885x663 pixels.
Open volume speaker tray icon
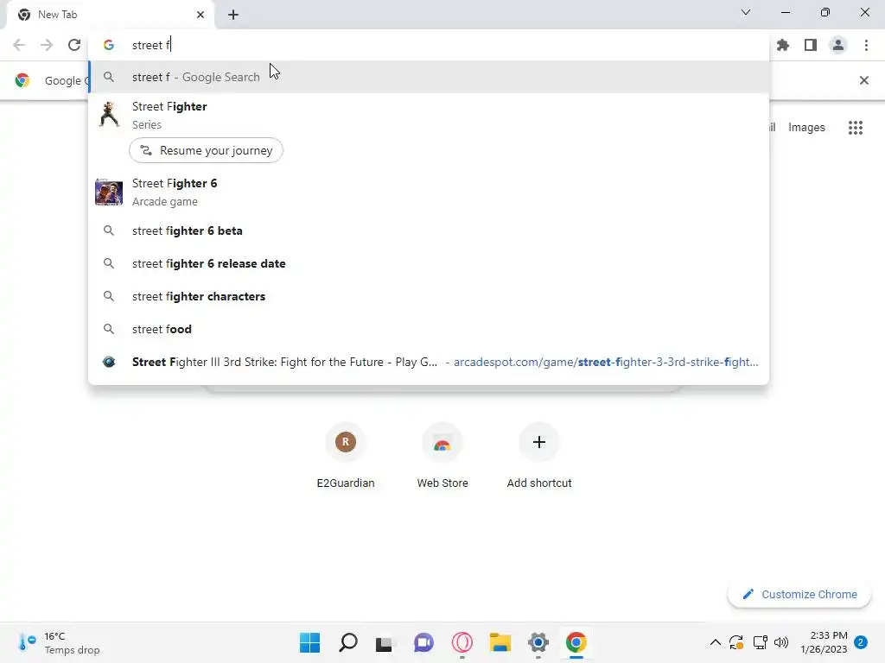point(781,642)
